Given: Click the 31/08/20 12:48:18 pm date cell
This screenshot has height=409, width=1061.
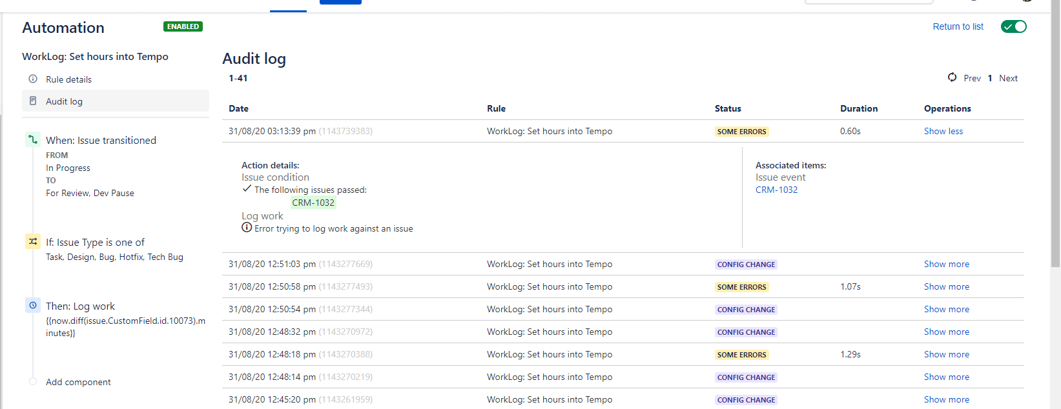Looking at the screenshot, I should pos(300,354).
